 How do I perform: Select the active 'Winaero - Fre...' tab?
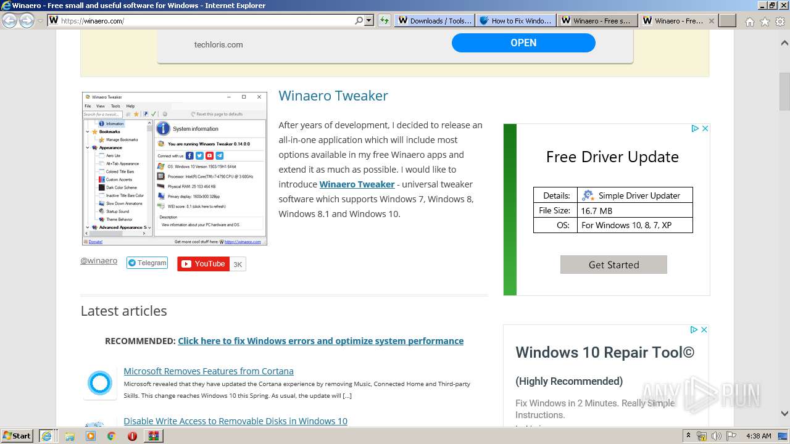(x=673, y=20)
